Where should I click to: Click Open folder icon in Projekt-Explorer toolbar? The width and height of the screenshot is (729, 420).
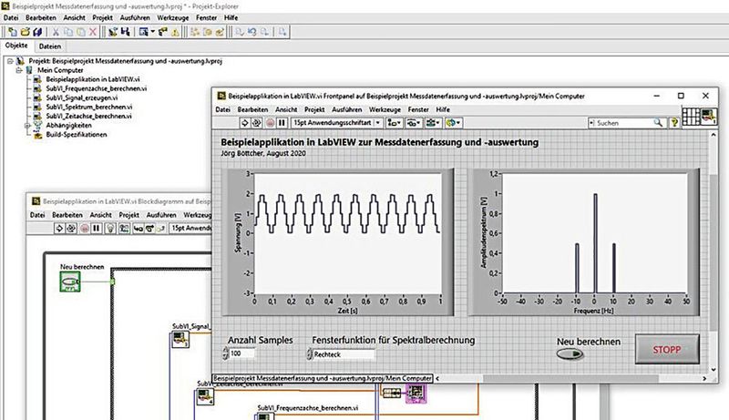pos(26,32)
